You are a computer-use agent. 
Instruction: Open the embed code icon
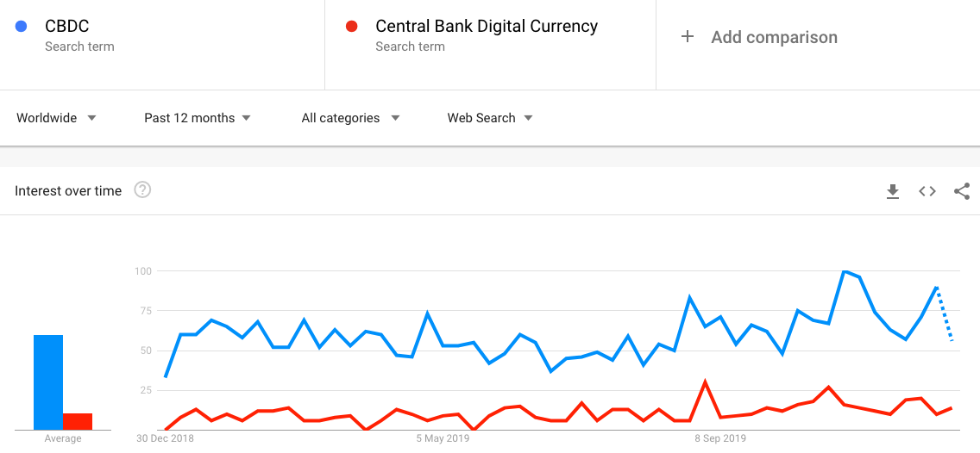(x=927, y=191)
